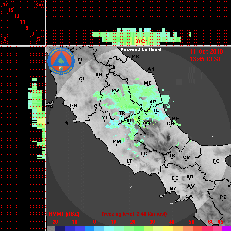Click the "-20" dBZ scale value
Viewport: 231px width, 231px height.
tap(54, 222)
